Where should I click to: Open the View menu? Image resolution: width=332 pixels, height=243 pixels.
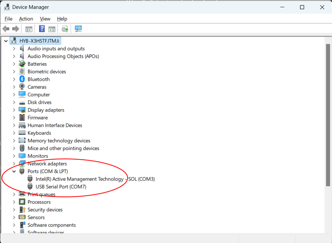coord(45,19)
